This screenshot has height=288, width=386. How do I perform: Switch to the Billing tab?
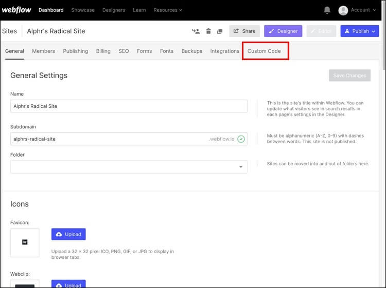pyautogui.click(x=103, y=51)
